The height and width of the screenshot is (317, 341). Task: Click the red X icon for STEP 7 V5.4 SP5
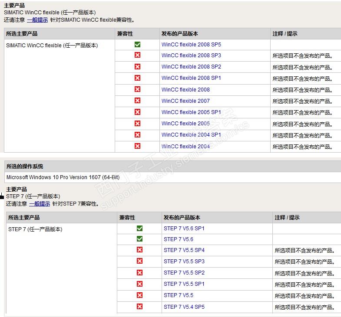(x=139, y=306)
